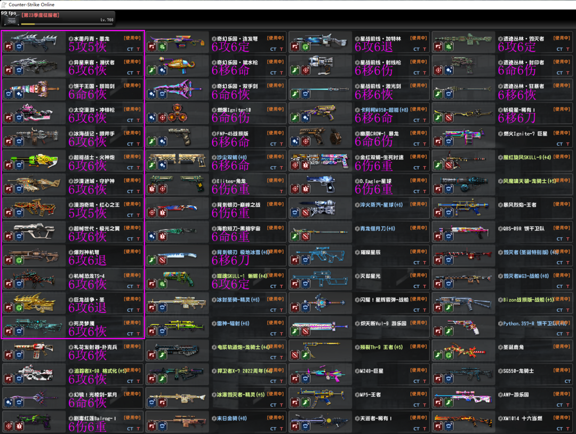
Task: Select 金红双蝎-生死时速 pistol thumbnail
Action: point(320,158)
